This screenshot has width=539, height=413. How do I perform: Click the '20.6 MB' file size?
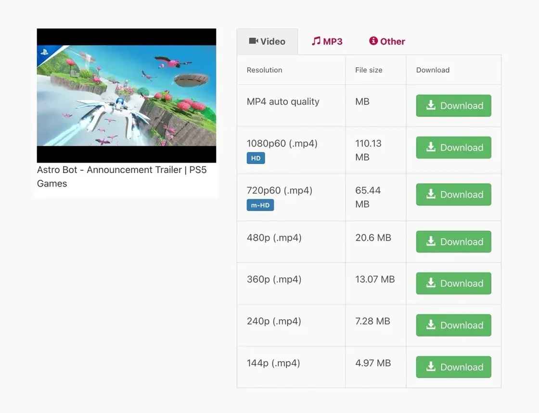pyautogui.click(x=373, y=238)
